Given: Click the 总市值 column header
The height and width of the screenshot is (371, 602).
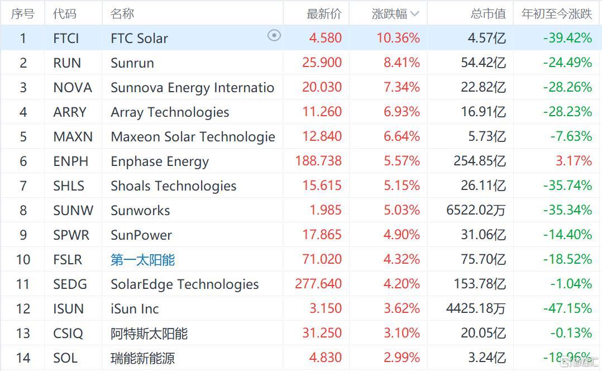Looking at the screenshot, I should [488, 14].
